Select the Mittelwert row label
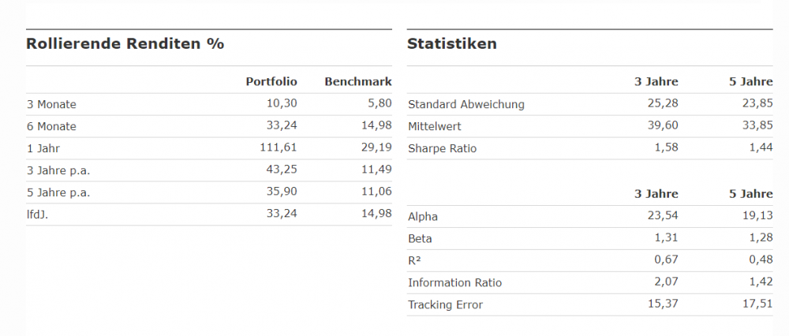The height and width of the screenshot is (336, 789). coord(435,126)
